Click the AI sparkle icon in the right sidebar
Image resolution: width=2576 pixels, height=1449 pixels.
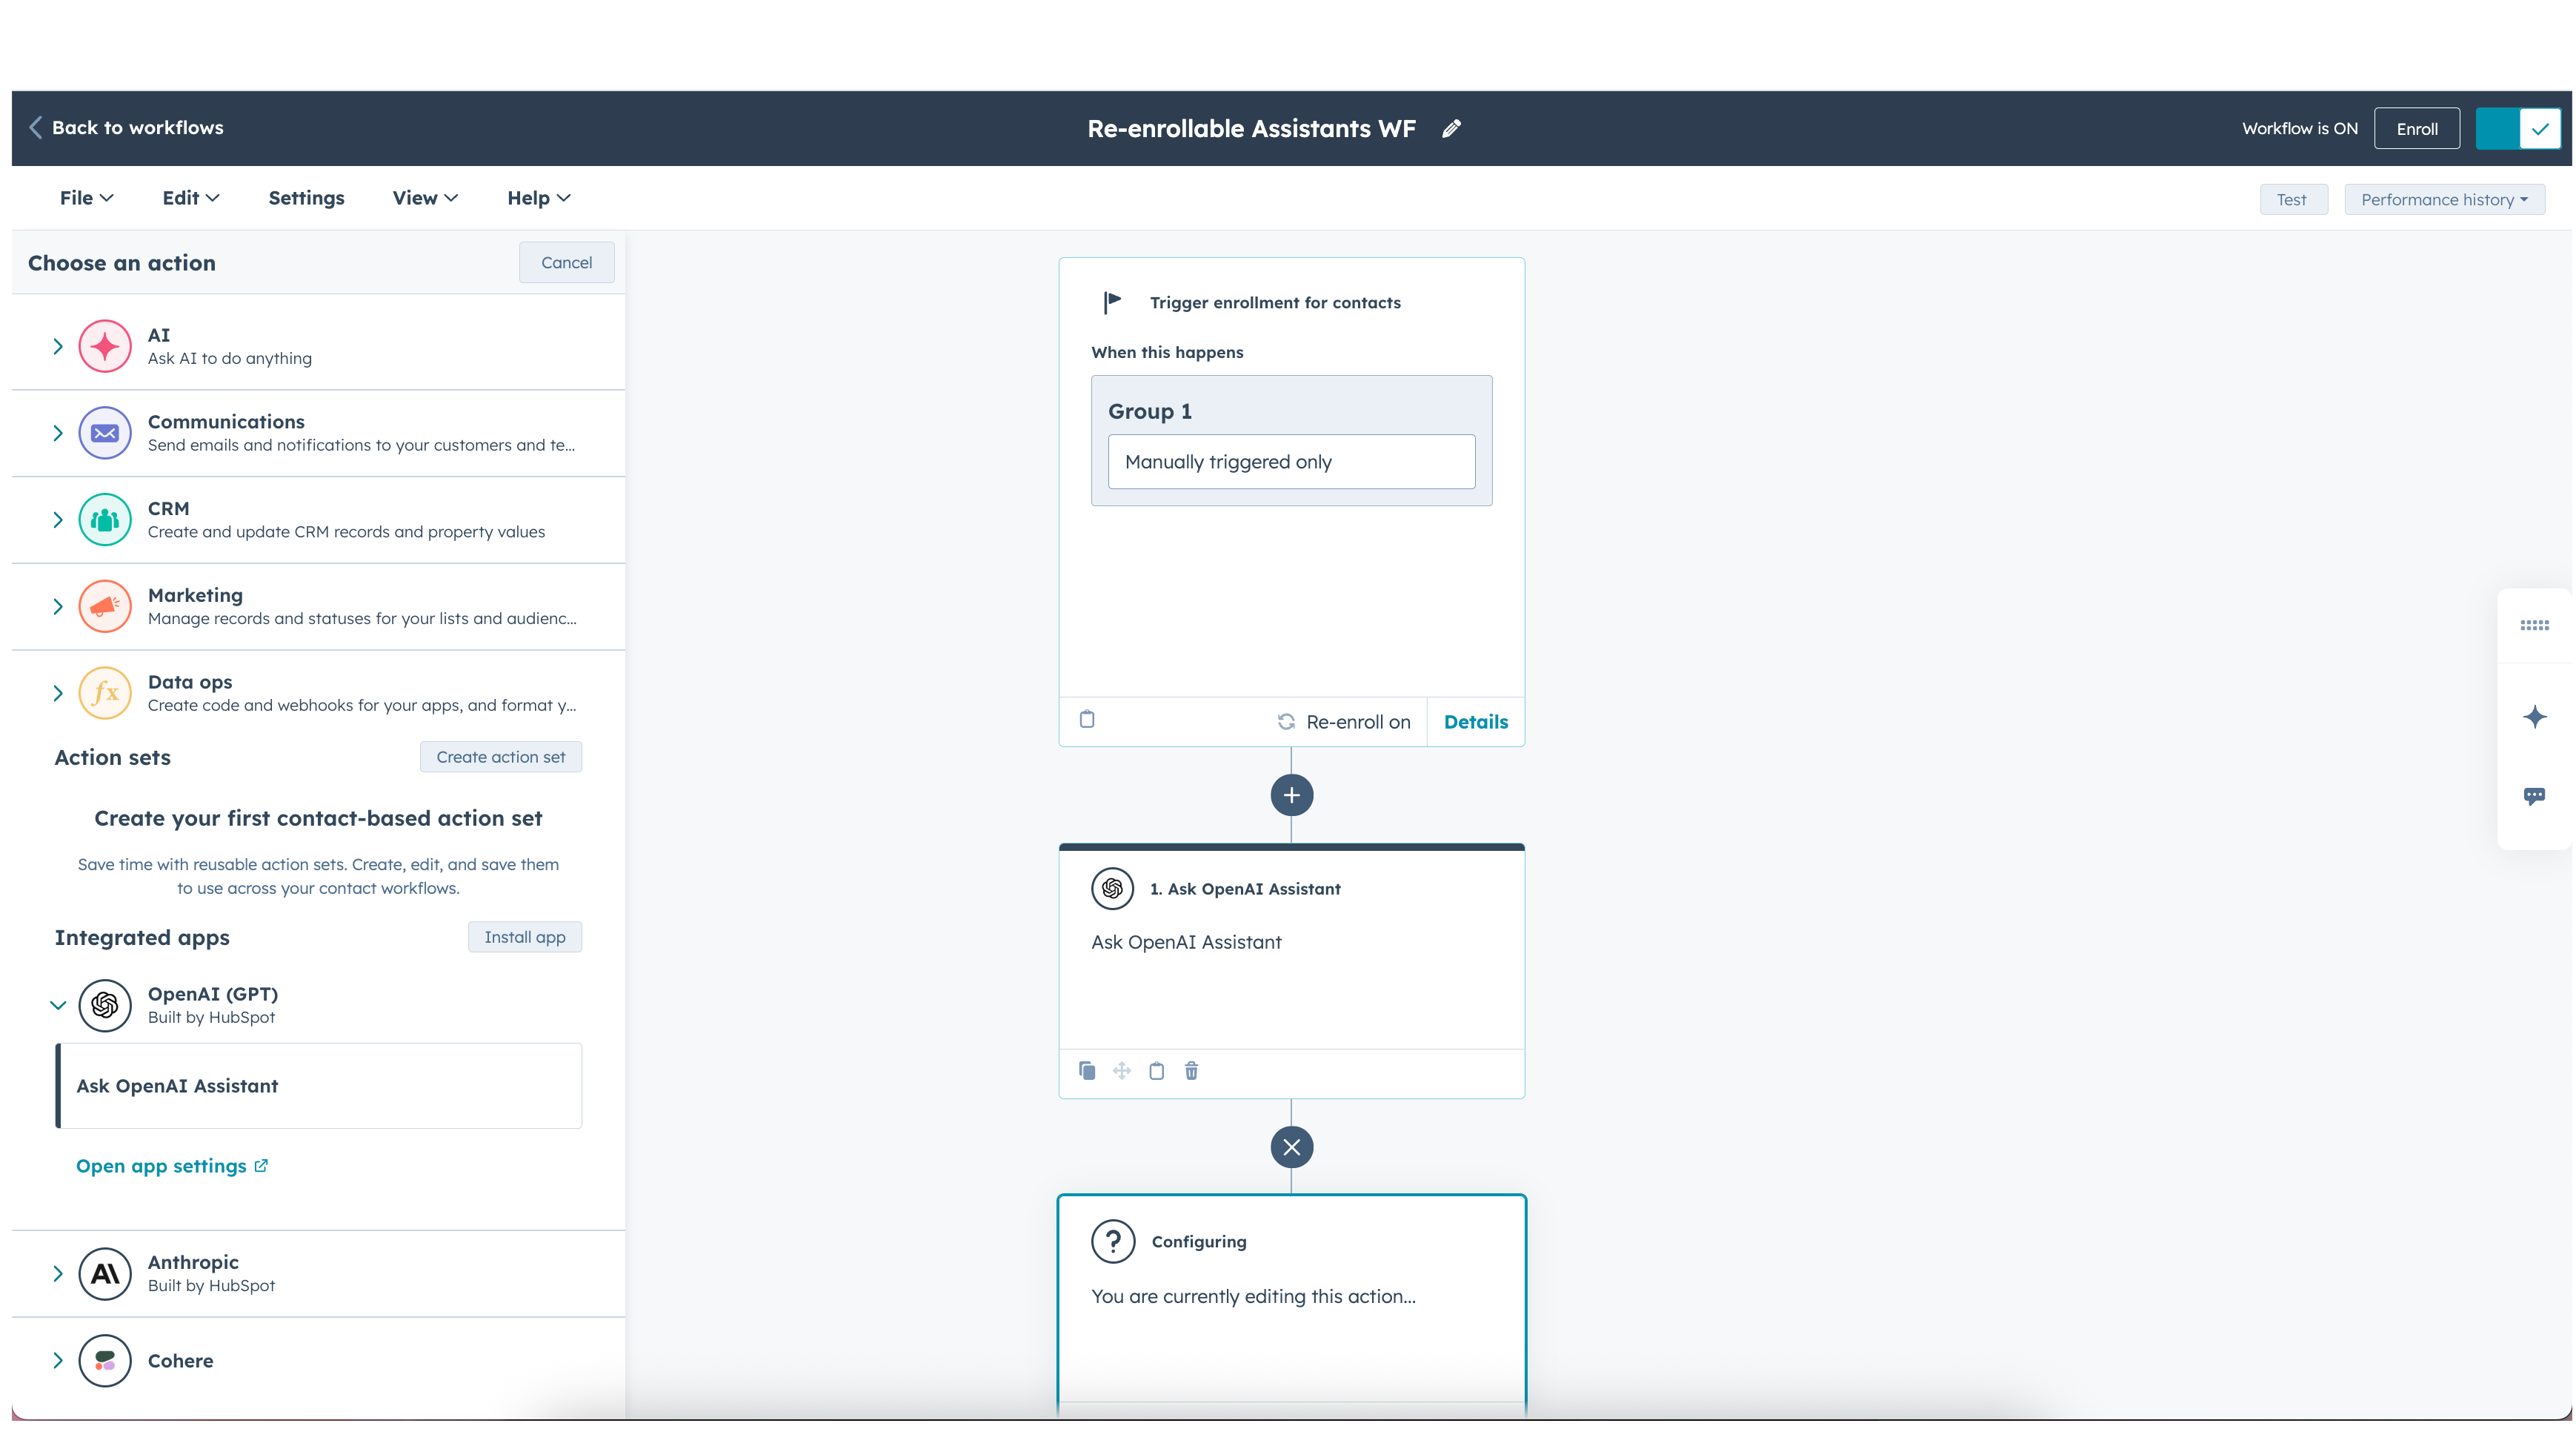click(2536, 715)
